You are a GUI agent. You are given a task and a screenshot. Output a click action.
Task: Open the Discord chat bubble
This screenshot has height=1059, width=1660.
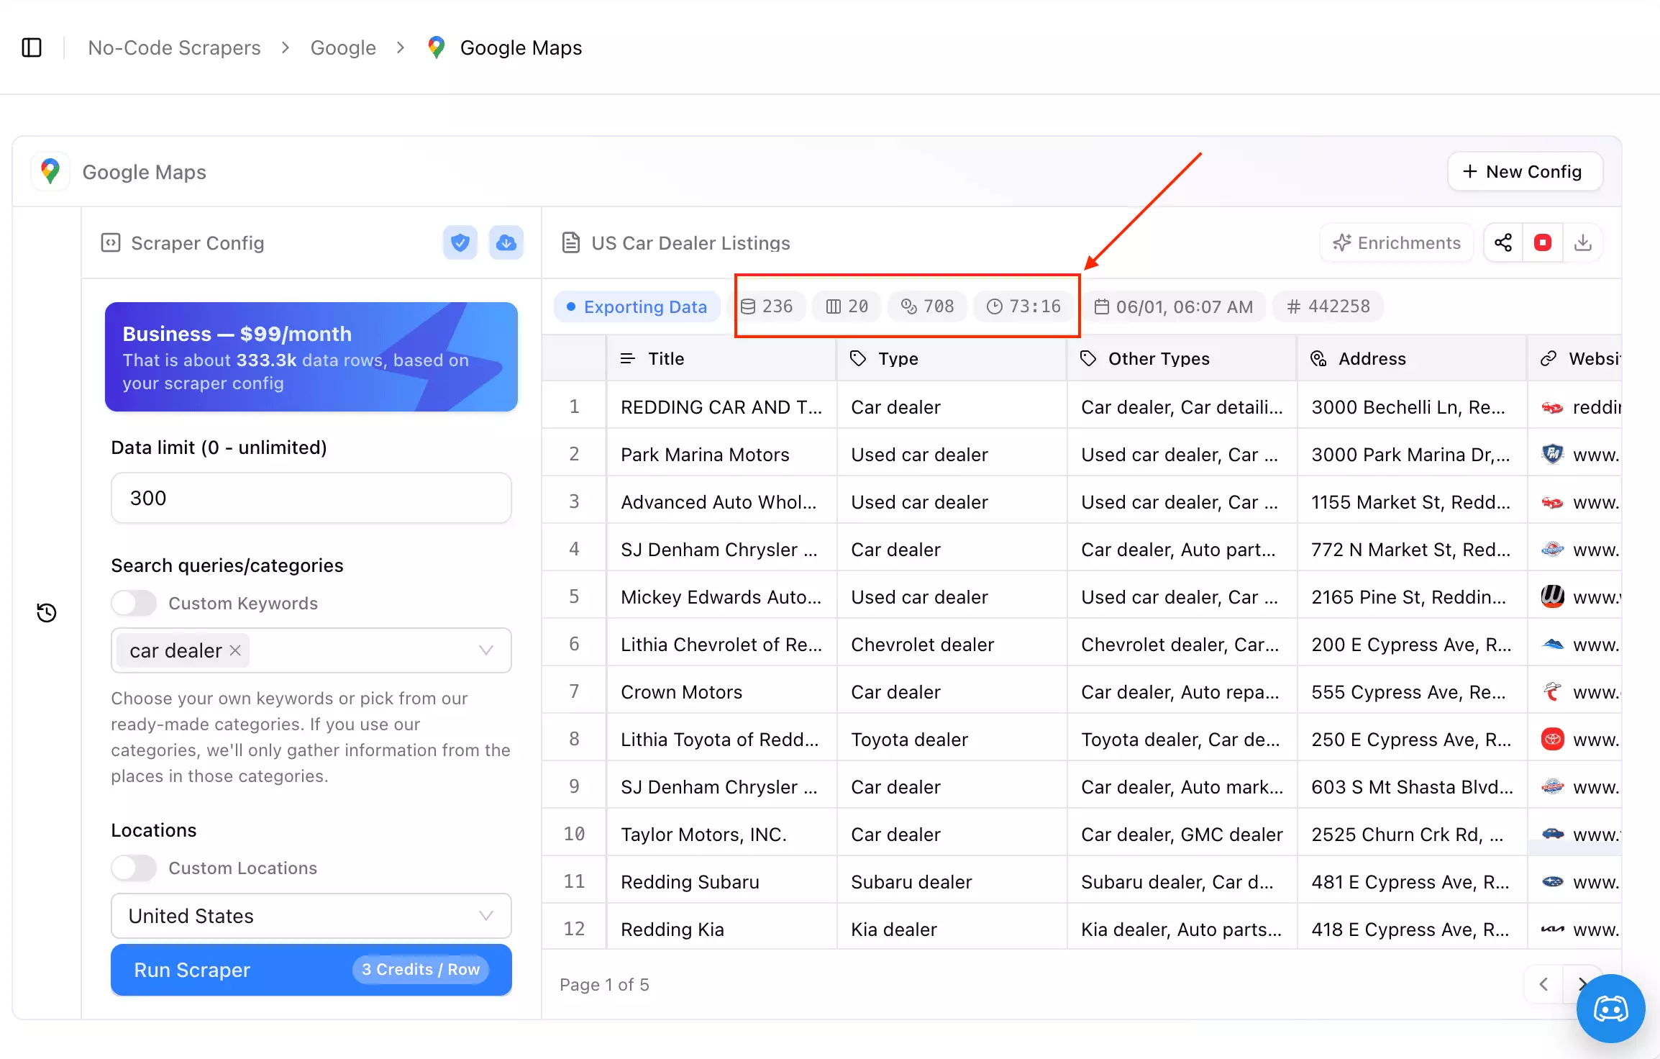tap(1611, 1009)
